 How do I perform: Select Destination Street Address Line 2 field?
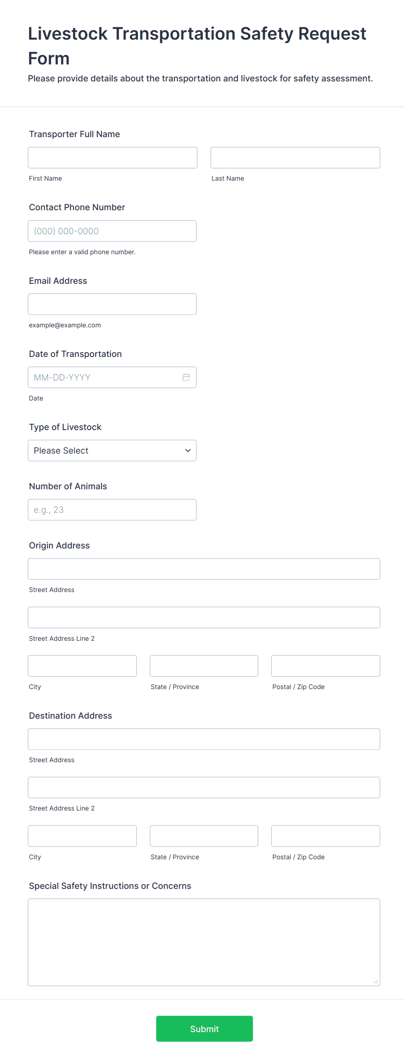(x=204, y=787)
